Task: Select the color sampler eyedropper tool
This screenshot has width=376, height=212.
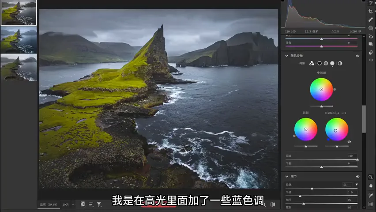Action: [371, 195]
